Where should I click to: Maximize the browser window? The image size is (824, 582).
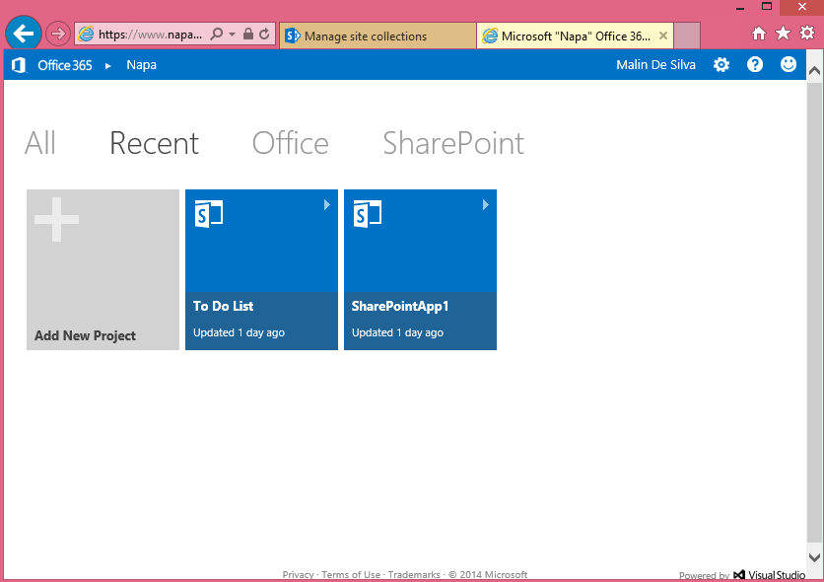point(767,7)
